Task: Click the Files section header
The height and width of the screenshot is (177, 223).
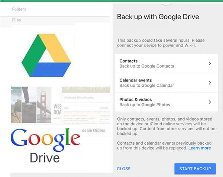Action: (16, 20)
